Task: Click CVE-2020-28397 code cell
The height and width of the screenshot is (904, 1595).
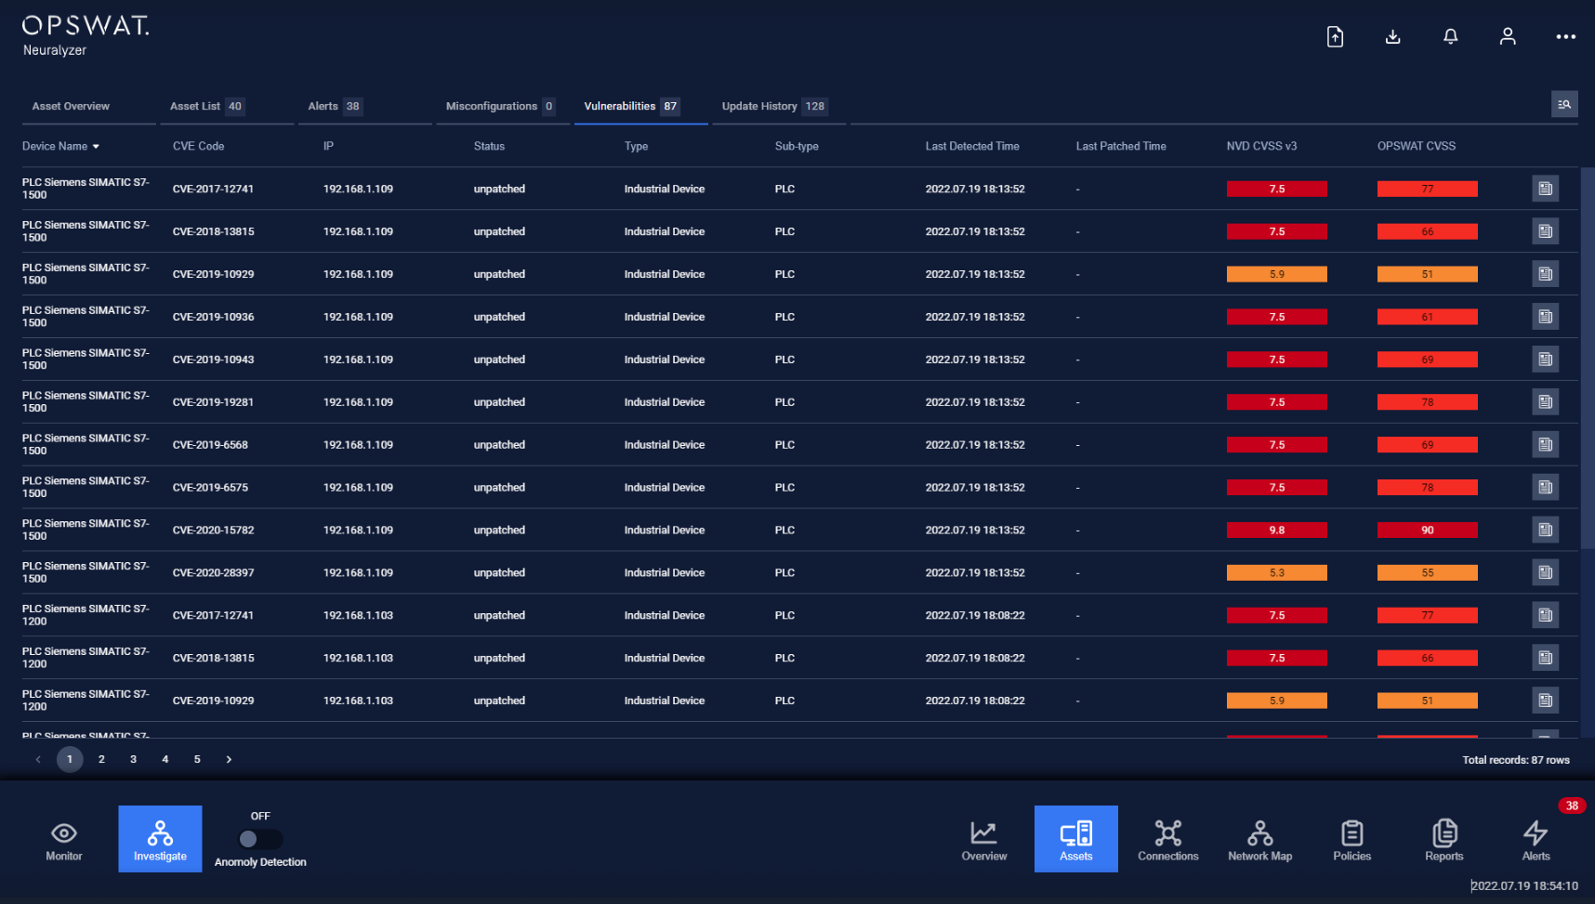Action: click(x=213, y=573)
